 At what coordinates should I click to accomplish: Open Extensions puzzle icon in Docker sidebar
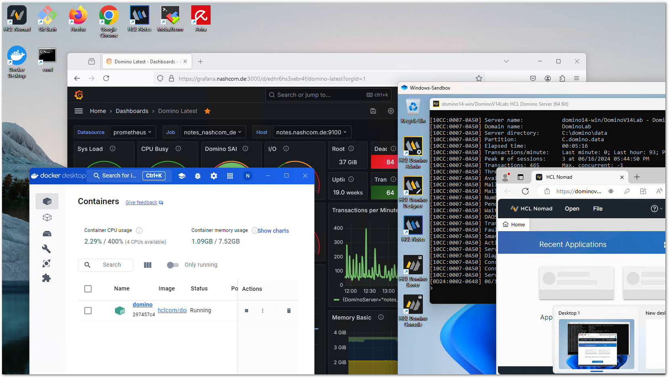coord(46,278)
